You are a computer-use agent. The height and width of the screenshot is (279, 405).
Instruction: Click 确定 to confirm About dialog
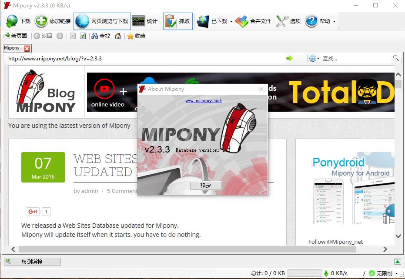(206, 186)
